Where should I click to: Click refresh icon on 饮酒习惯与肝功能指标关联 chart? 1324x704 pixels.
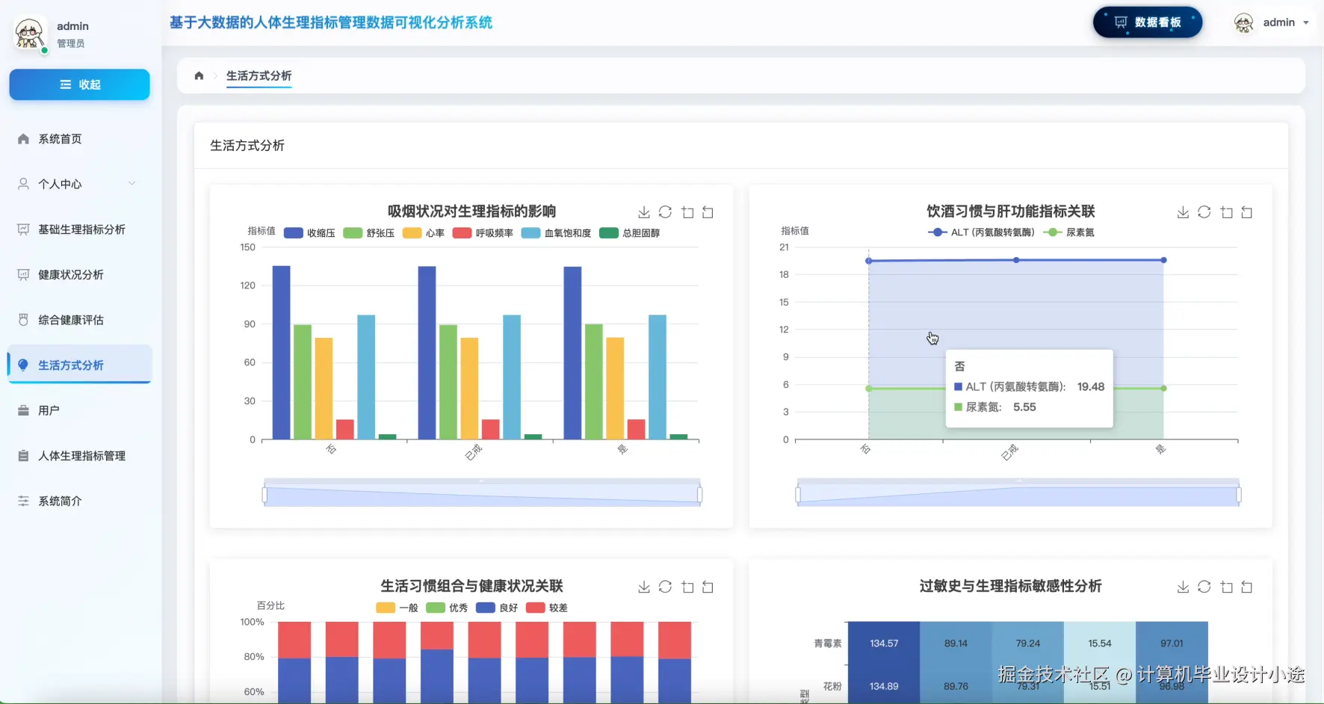tap(1204, 212)
